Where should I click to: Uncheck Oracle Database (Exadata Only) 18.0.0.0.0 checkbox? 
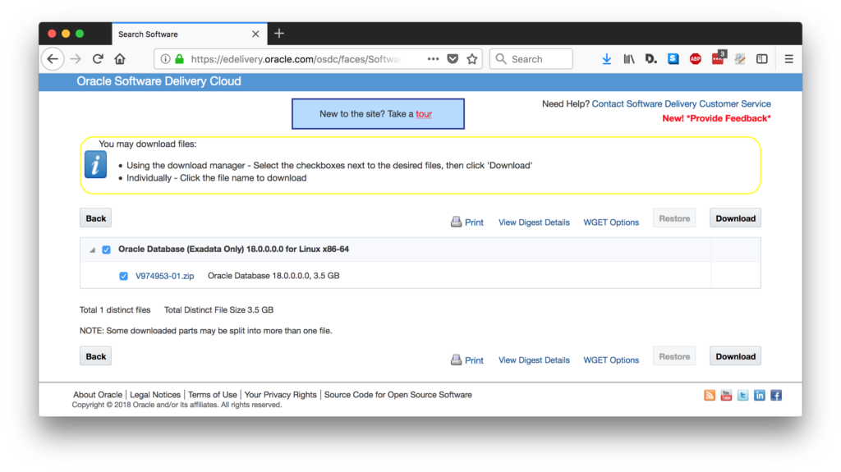click(x=106, y=250)
